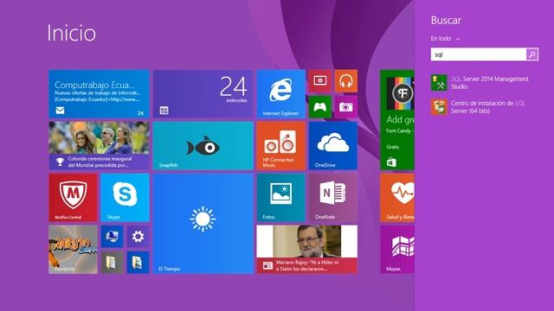Click the search magnifier button
Screen dimensions: 554x311
coord(532,54)
